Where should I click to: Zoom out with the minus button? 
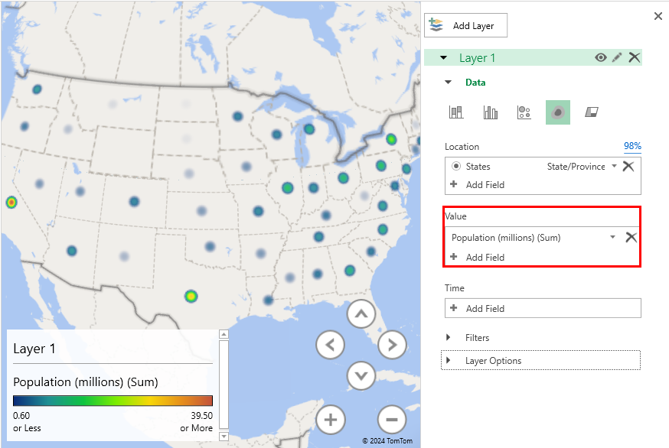coord(392,420)
